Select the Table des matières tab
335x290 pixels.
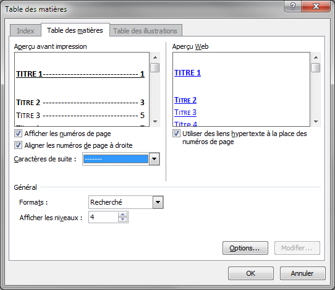point(75,30)
